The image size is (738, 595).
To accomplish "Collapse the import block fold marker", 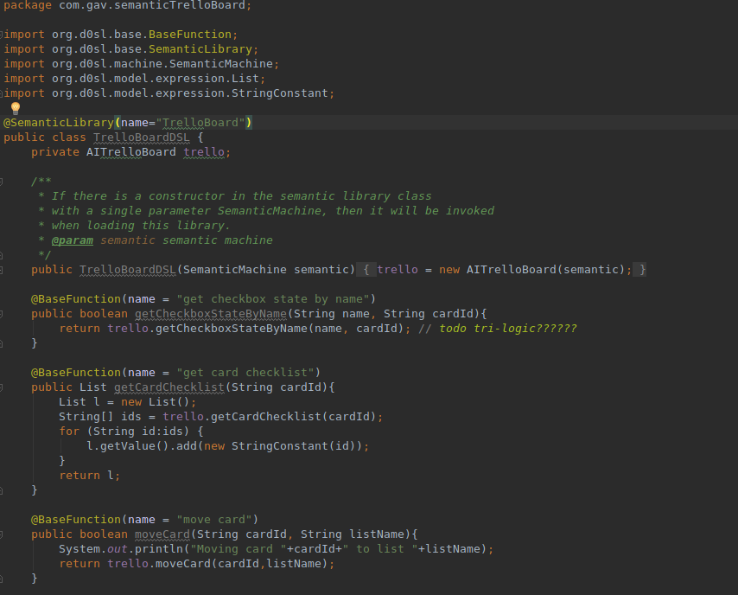I will point(2,35).
